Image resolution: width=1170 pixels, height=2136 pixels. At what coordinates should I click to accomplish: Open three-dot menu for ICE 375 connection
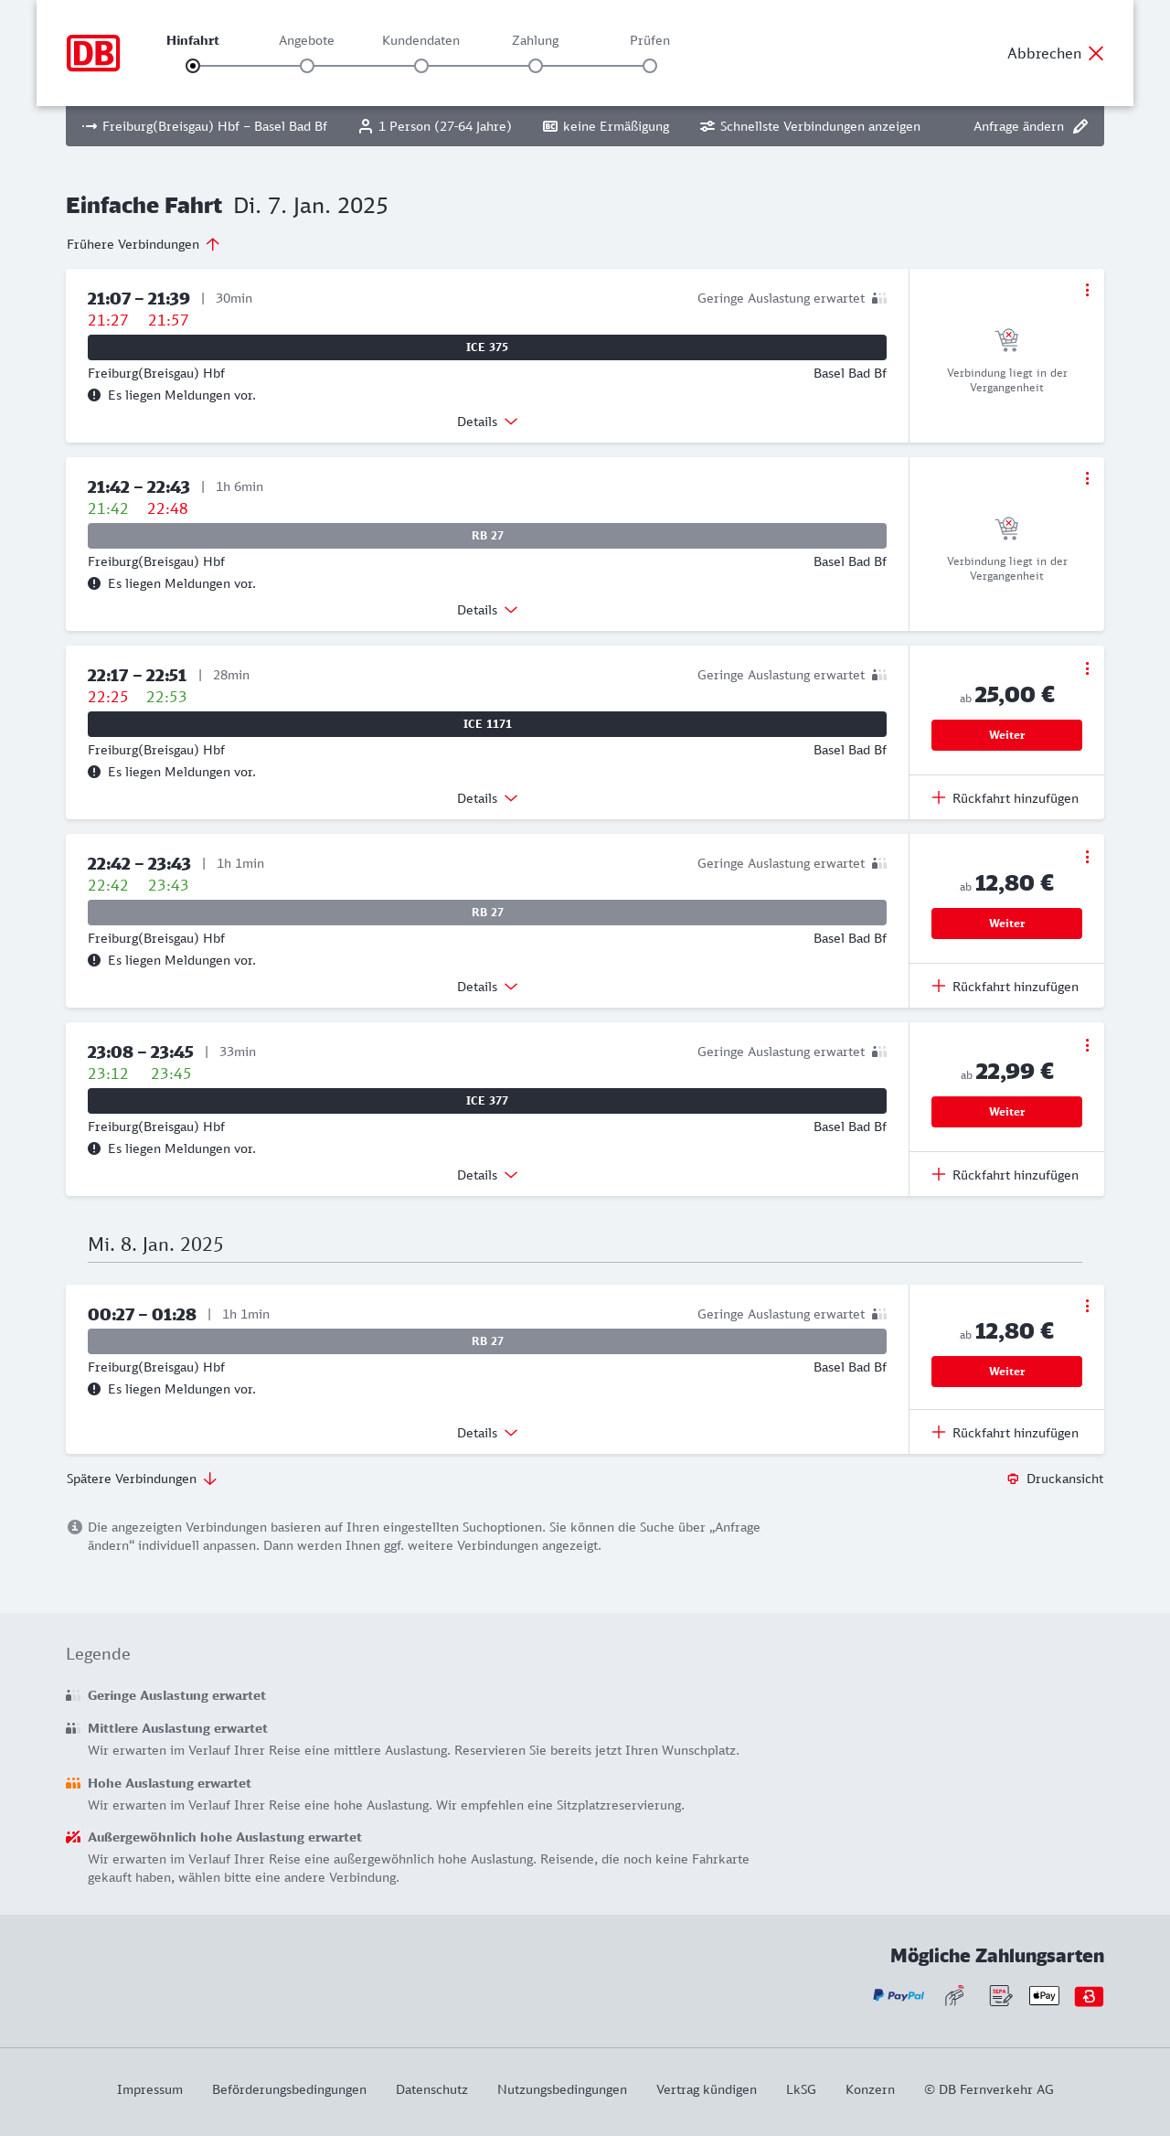(x=1087, y=290)
